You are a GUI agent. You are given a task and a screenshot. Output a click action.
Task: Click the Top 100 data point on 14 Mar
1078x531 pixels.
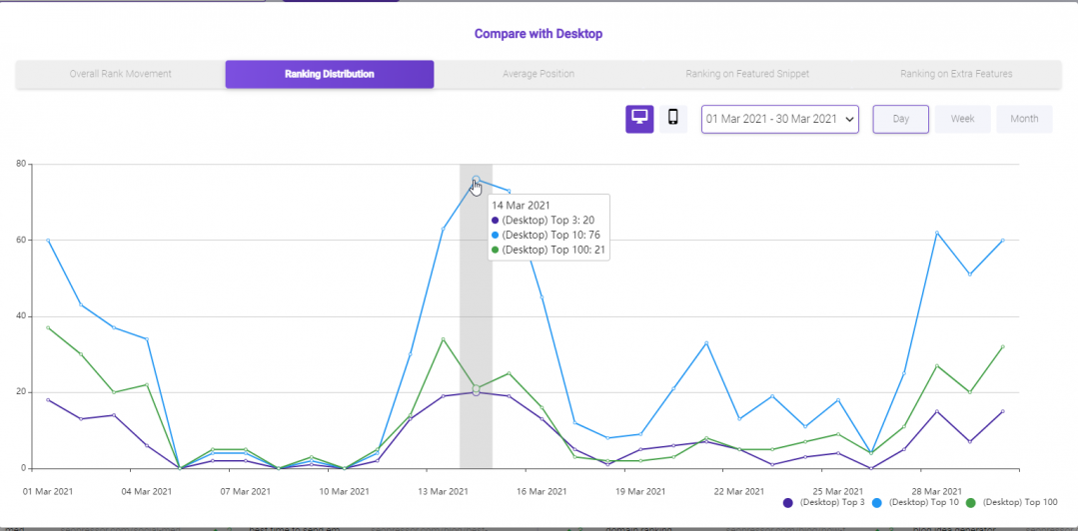476,389
